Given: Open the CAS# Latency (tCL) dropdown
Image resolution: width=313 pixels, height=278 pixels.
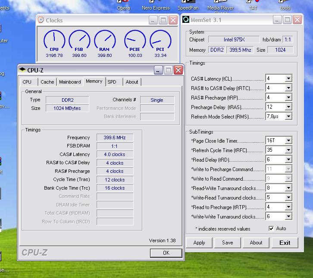Looking at the screenshot, I should click(289, 78).
